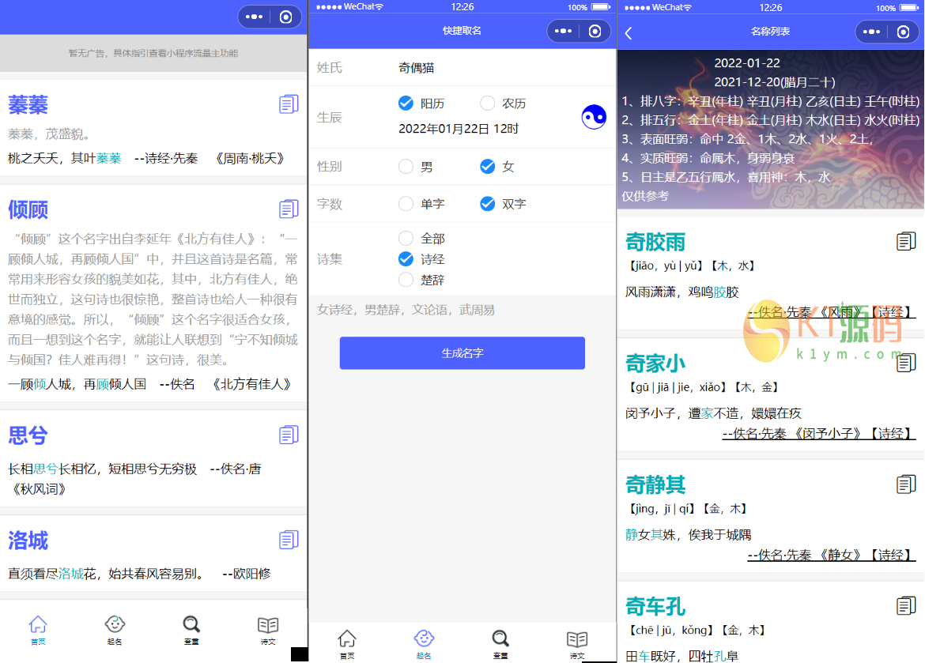Viewport: 925px width, 663px height.
Task: Copy the 思兮 name card
Action: tap(289, 435)
